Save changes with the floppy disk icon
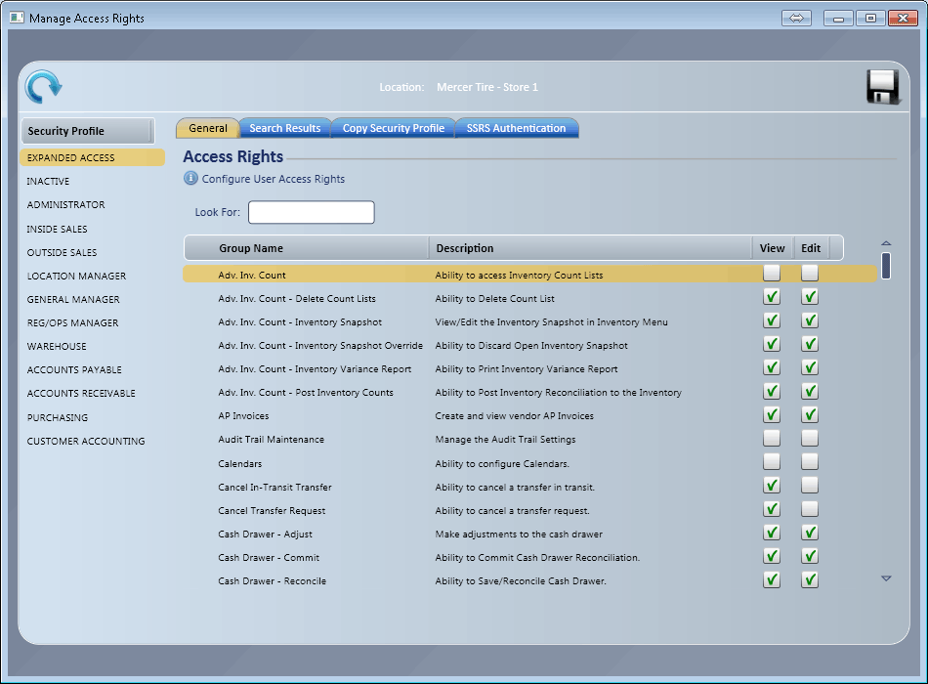The height and width of the screenshot is (684, 928). (x=884, y=87)
